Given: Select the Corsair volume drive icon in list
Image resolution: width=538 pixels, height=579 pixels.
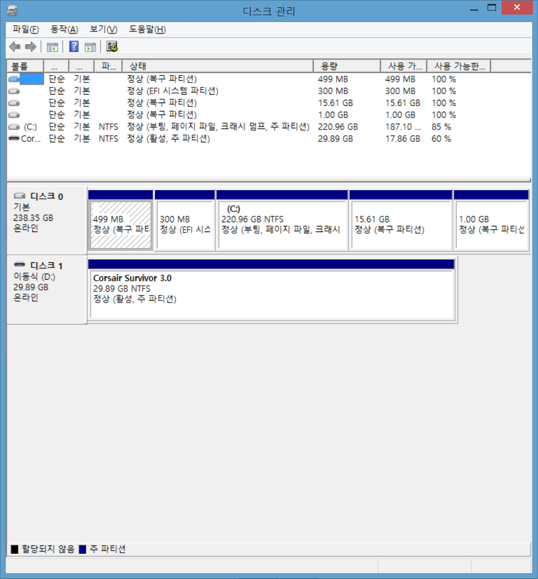Looking at the screenshot, I should pyautogui.click(x=14, y=138).
